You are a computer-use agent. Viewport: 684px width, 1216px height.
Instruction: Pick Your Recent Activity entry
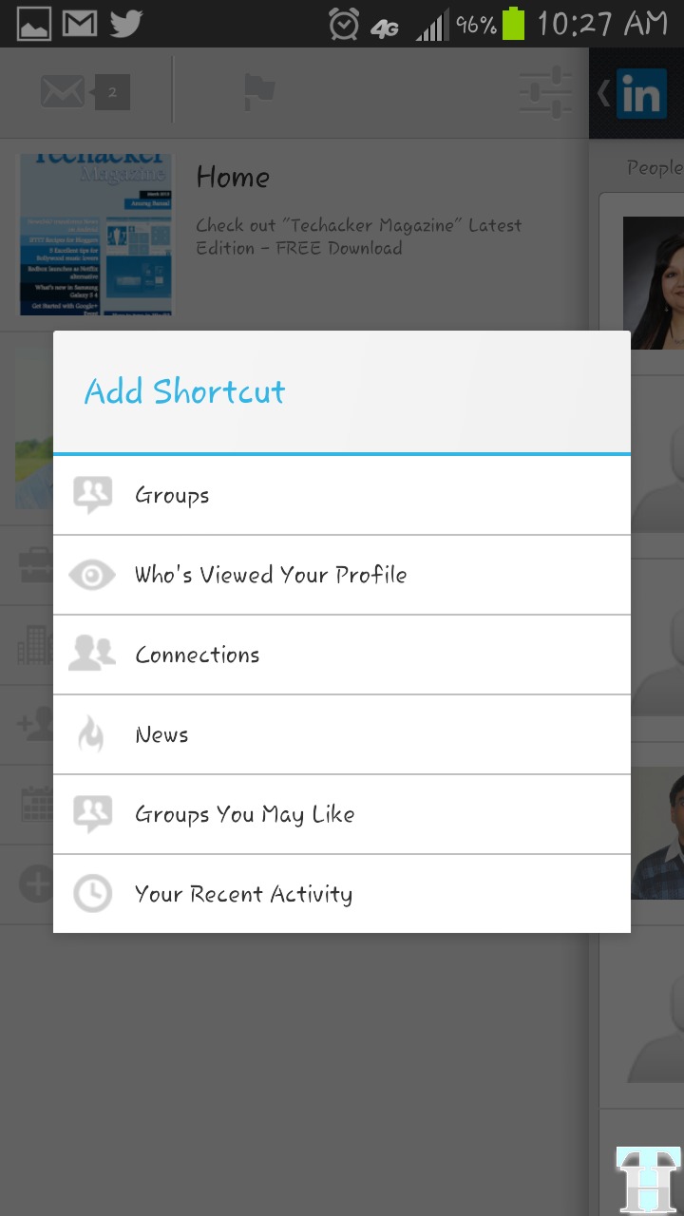coord(243,894)
